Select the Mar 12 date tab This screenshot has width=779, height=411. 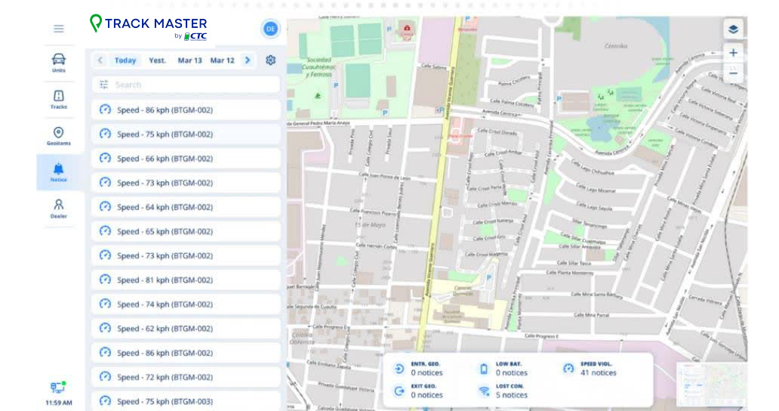coord(222,60)
